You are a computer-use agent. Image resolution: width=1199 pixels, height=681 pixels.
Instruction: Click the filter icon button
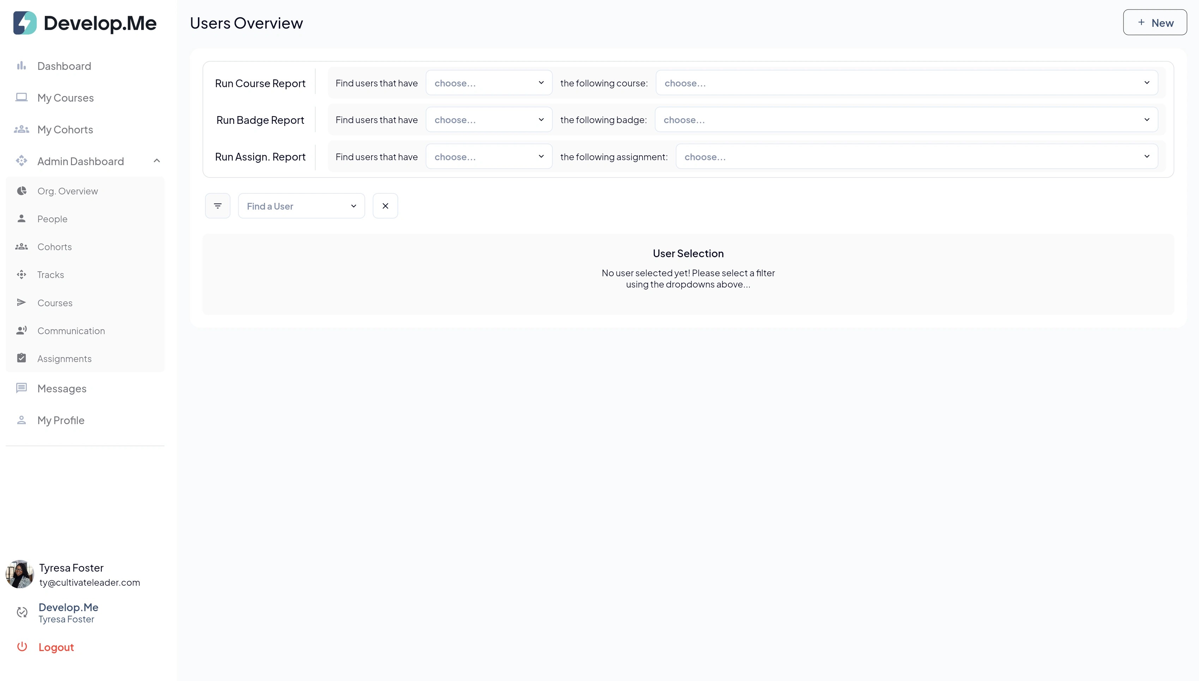tap(217, 206)
